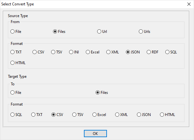Set source format to Excel
The width and height of the screenshot is (194, 140).
pos(88,52)
